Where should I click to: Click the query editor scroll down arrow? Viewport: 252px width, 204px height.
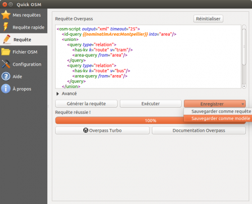pyautogui.click(x=244, y=86)
